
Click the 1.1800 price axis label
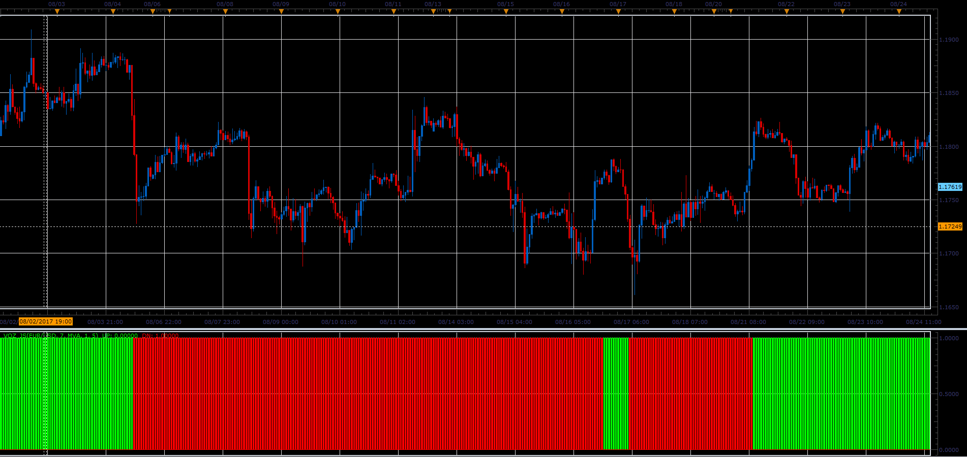[x=949, y=147]
